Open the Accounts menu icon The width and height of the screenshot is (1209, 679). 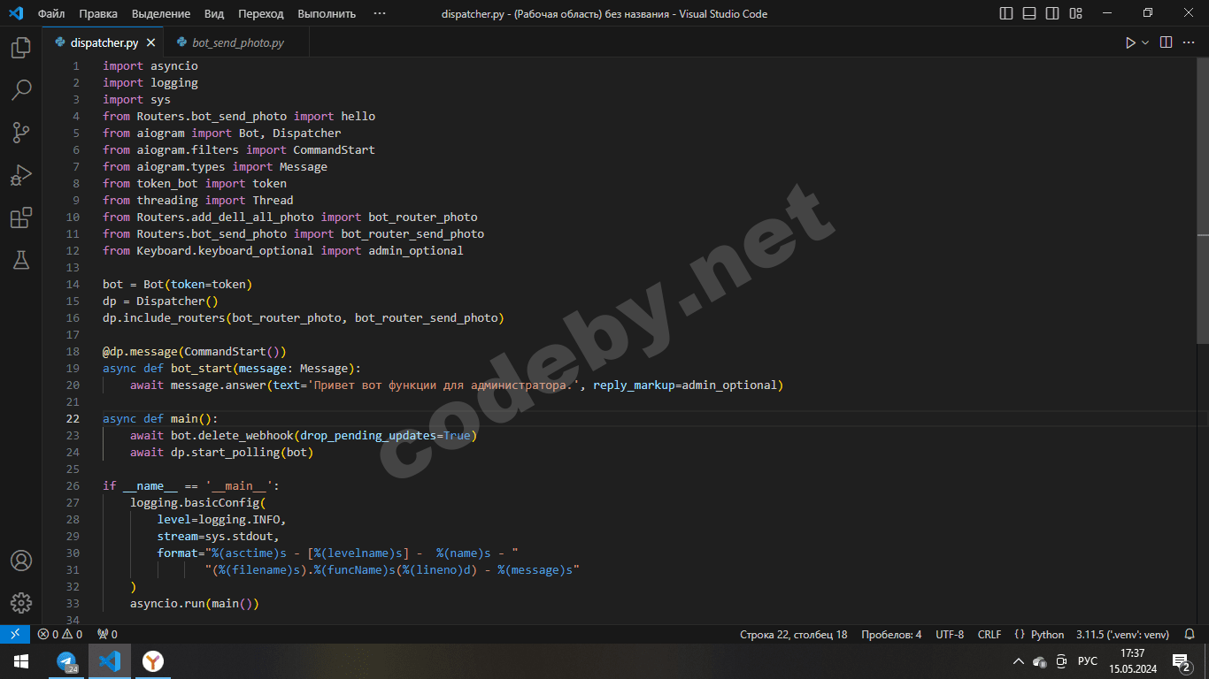tap(21, 561)
